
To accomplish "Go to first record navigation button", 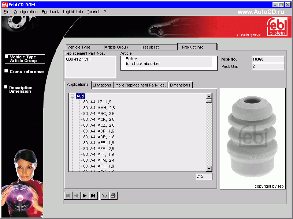I will pos(68,196).
